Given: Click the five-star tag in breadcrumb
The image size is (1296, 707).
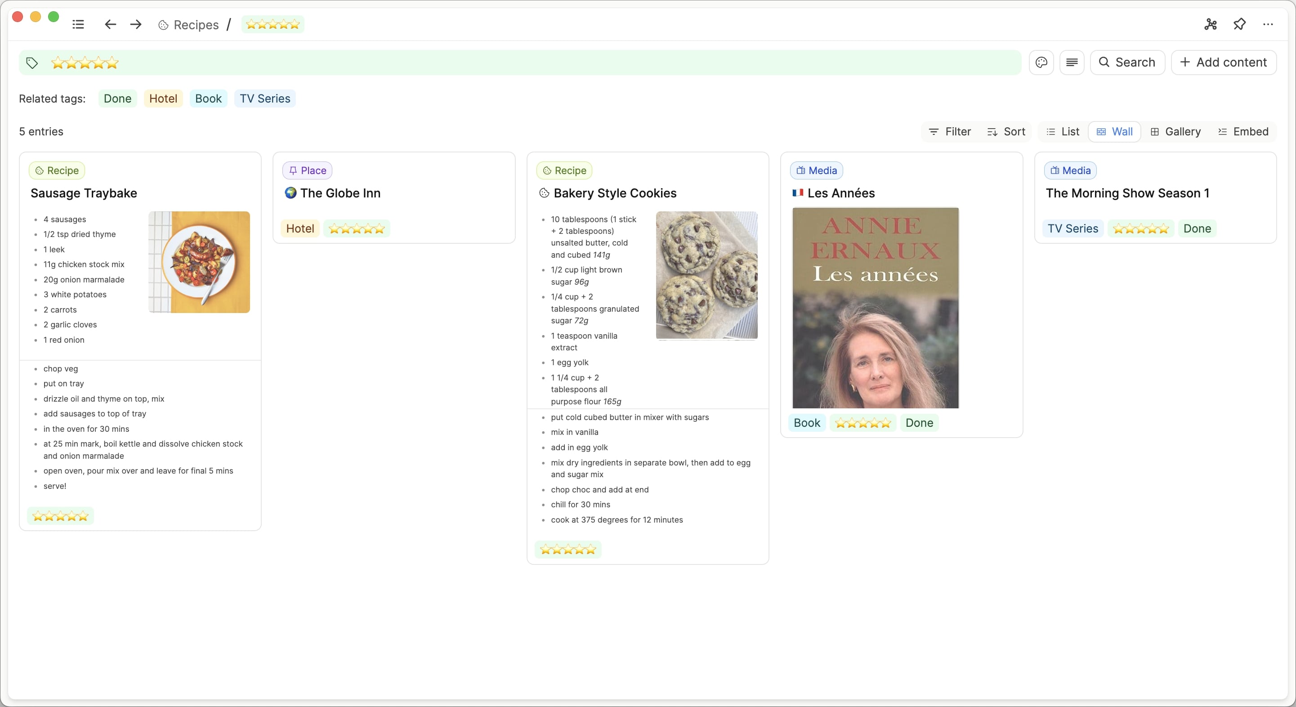Looking at the screenshot, I should 273,24.
